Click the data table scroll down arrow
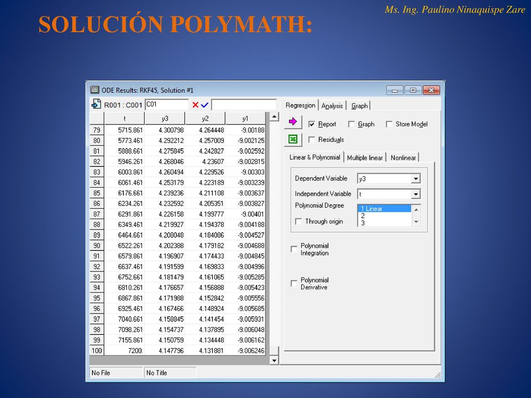The width and height of the screenshot is (531, 398). 274,361
